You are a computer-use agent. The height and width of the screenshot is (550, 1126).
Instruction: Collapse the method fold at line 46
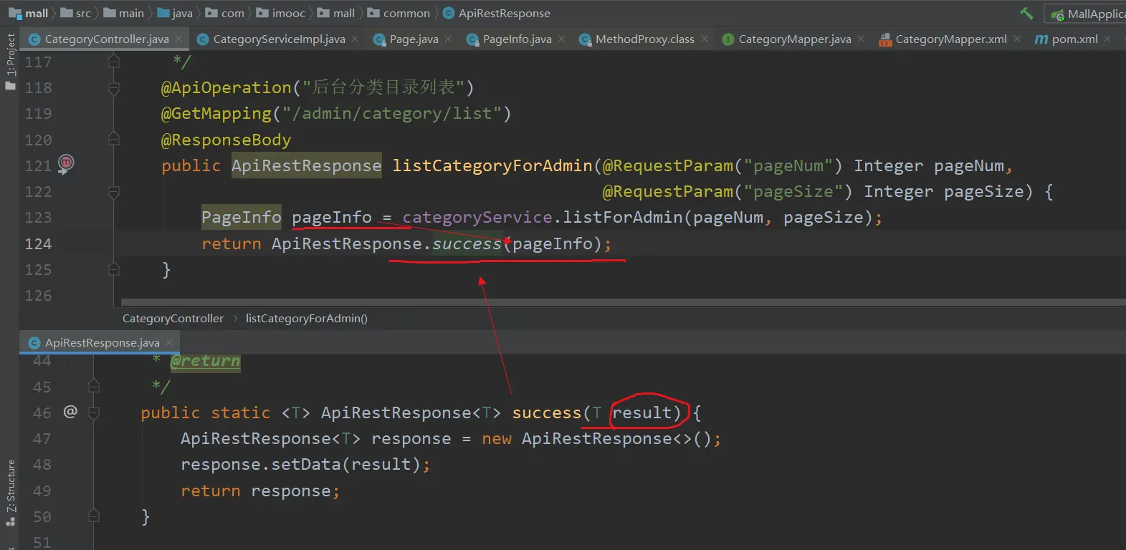pyautogui.click(x=94, y=412)
